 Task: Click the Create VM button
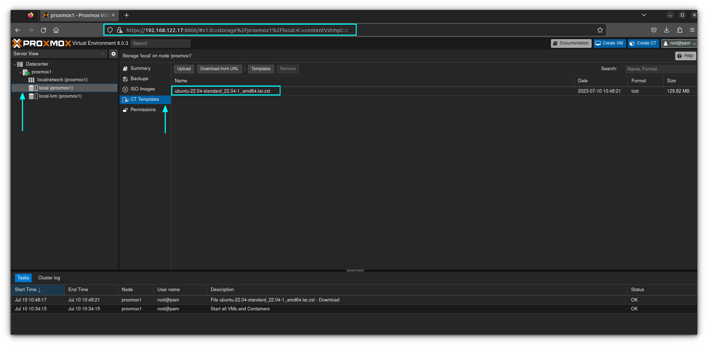tap(609, 43)
